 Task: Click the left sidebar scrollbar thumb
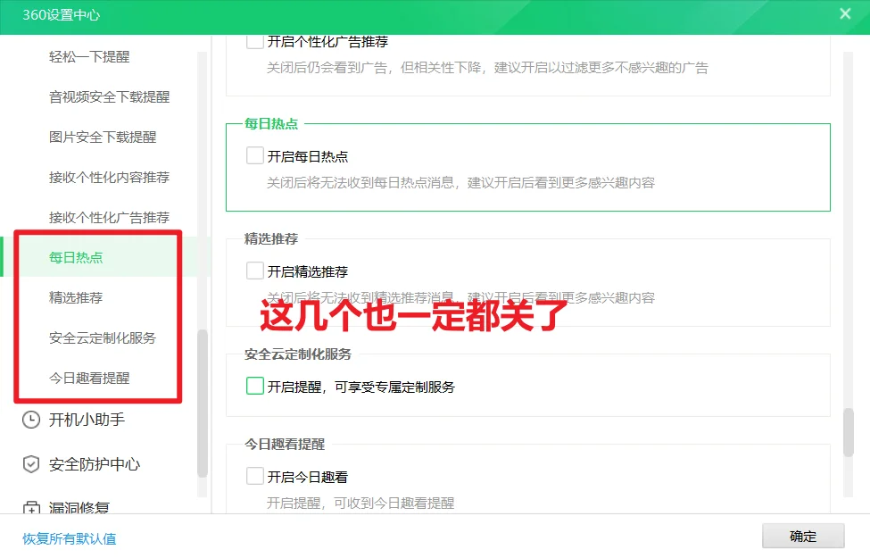click(x=203, y=404)
